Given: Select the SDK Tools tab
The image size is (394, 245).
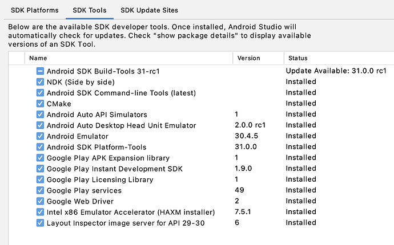Looking at the screenshot, I should (x=90, y=10).
